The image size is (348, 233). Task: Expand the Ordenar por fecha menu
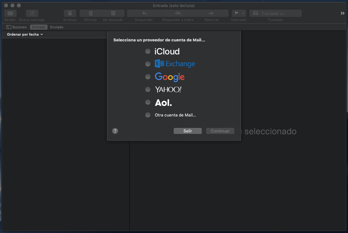[25, 34]
